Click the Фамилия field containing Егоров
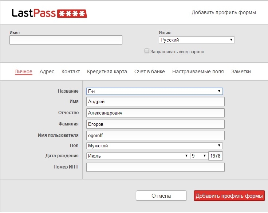This screenshot has width=268, height=213. pos(155,124)
